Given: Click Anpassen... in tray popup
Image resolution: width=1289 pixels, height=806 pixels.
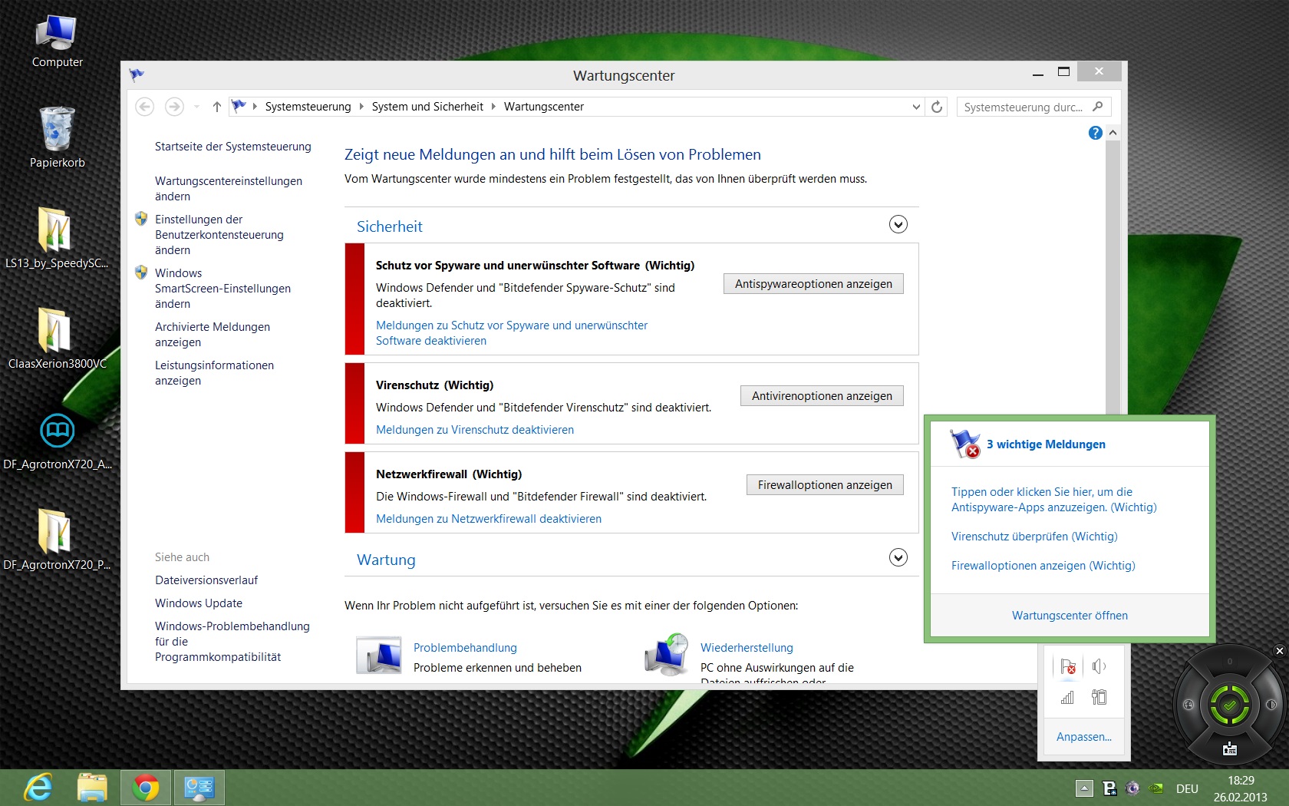Looking at the screenshot, I should (x=1084, y=737).
